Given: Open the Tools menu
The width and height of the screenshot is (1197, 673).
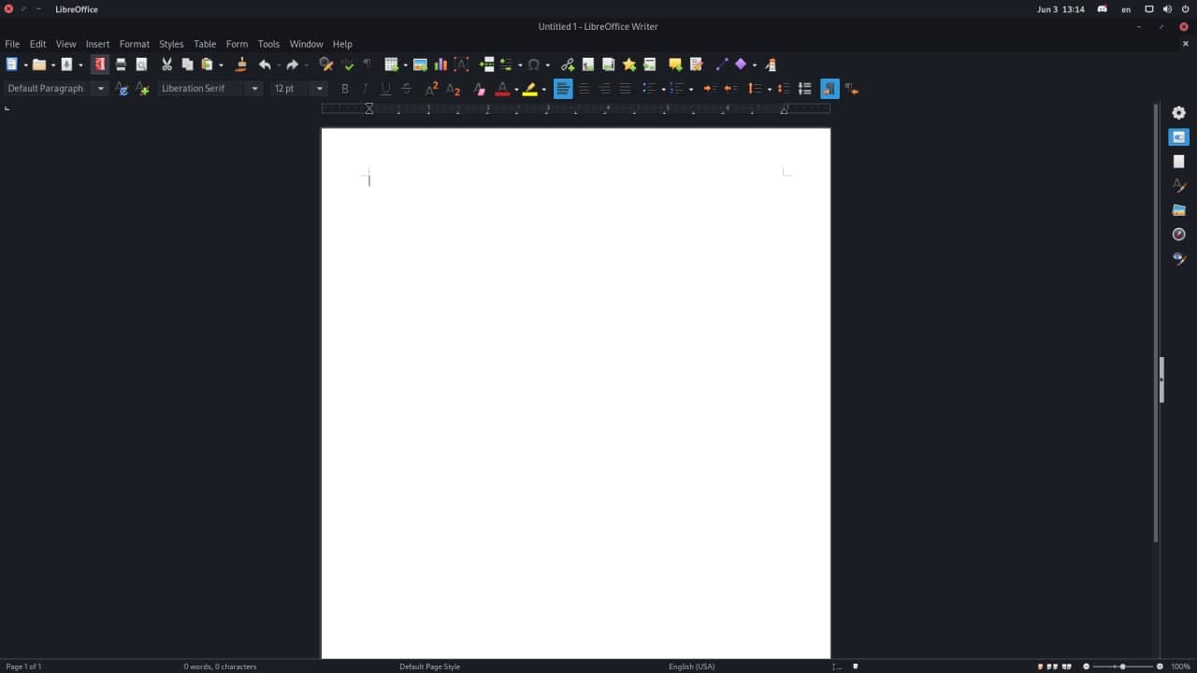Looking at the screenshot, I should pos(268,44).
